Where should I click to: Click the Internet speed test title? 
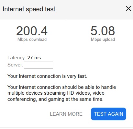(x=29, y=9)
